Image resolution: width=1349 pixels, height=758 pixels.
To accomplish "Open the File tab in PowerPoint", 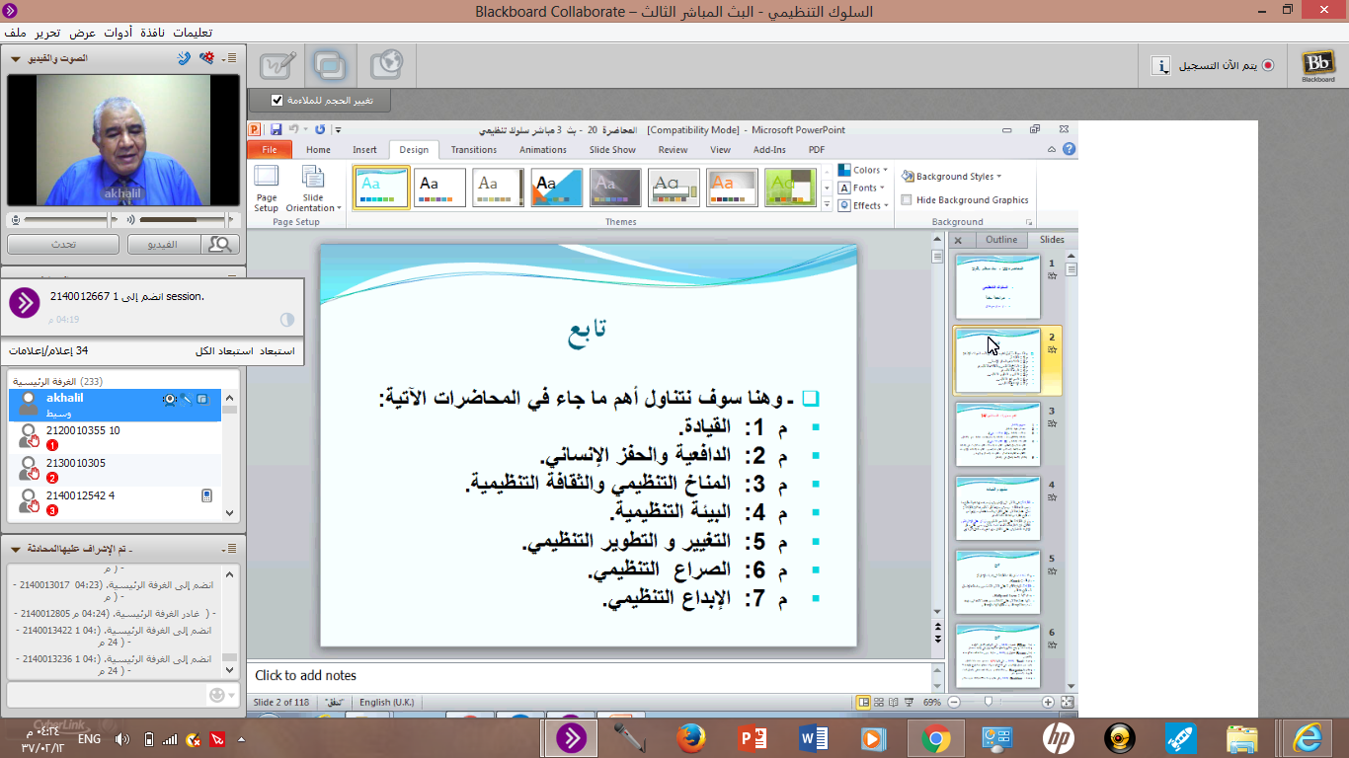I will [x=269, y=150].
